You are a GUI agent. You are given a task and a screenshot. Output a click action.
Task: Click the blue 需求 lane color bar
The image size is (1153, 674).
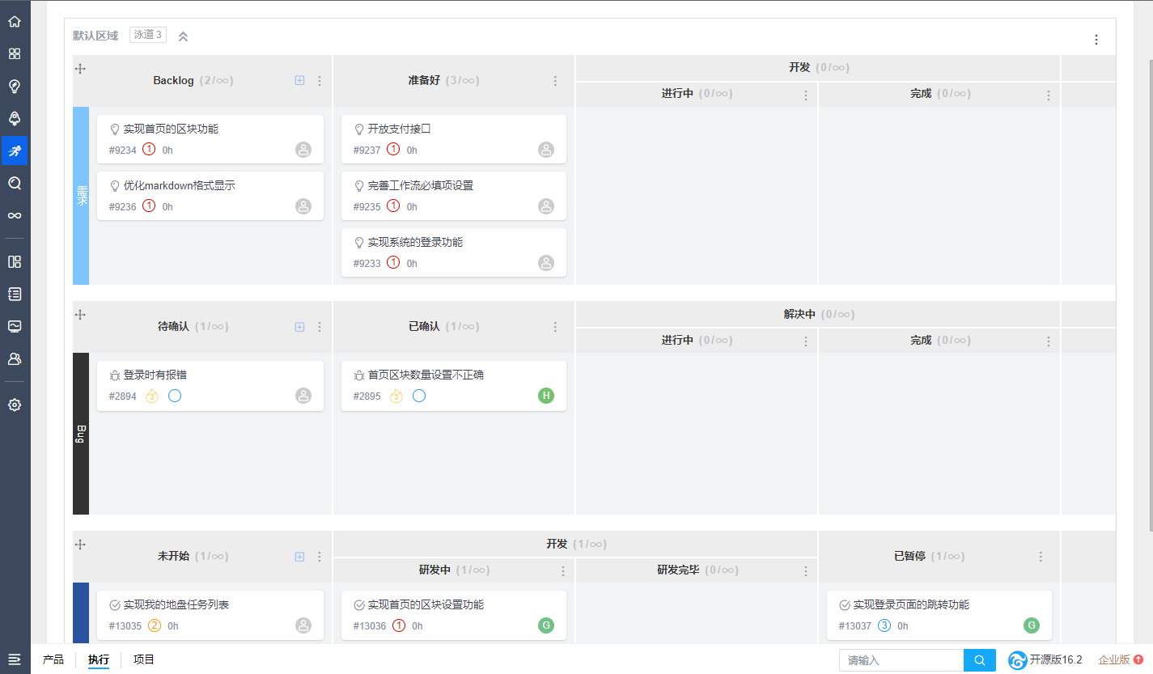coord(81,196)
